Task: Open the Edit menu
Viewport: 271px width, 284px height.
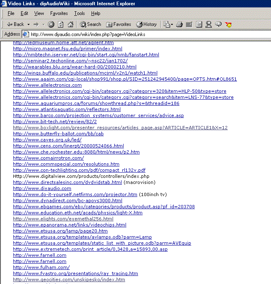Action: tap(24, 13)
